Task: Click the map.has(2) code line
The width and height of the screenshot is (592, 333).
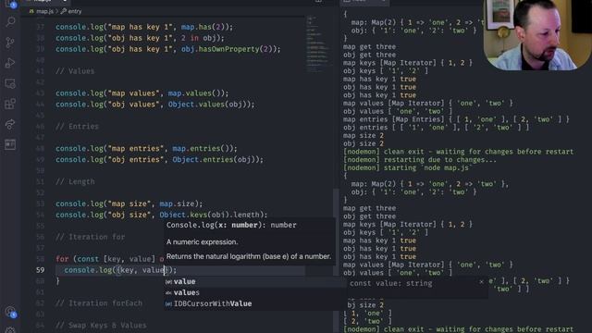Action: click(x=144, y=27)
